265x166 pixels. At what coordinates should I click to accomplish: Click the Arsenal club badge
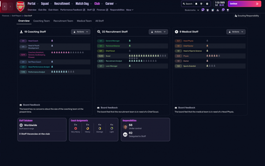[20, 6]
